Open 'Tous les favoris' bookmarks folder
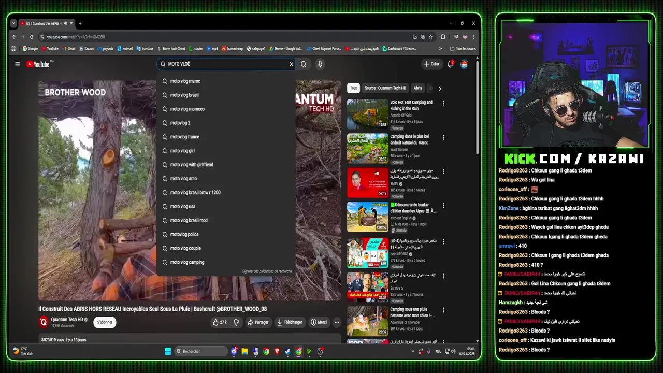Screen dimensions: 663x373 coord(463,49)
